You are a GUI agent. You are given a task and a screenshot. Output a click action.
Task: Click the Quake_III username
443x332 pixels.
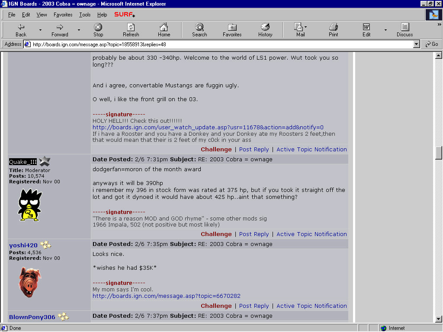[23, 162]
